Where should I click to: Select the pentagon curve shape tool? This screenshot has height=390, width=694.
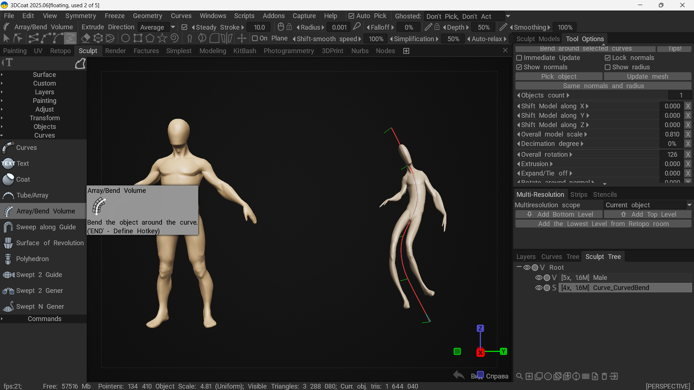[150, 38]
